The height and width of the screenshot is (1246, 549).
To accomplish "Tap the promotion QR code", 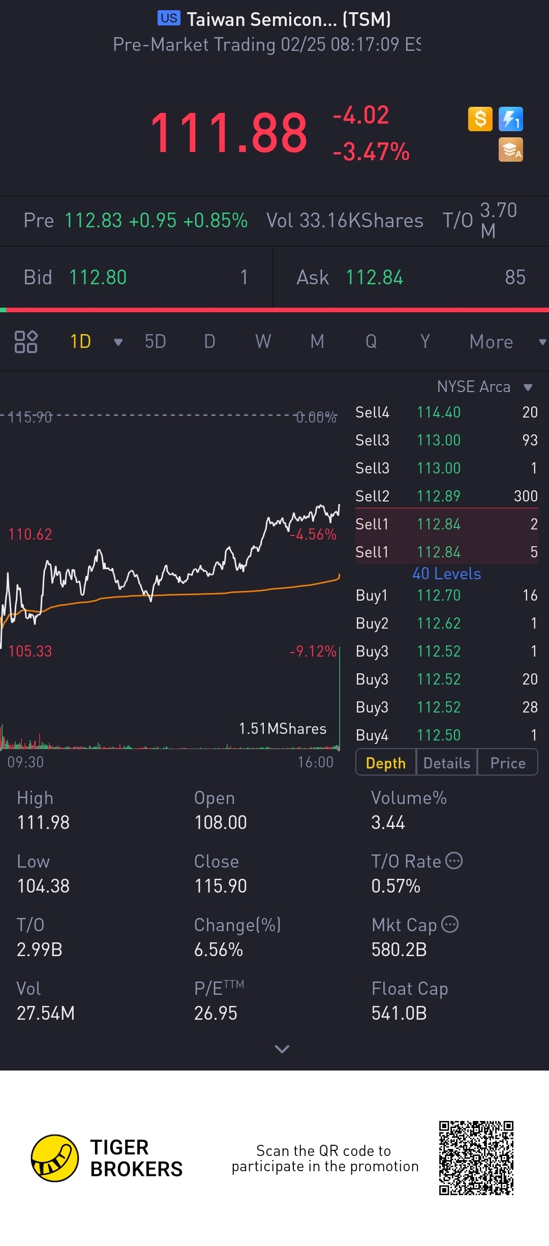I will (x=476, y=1158).
